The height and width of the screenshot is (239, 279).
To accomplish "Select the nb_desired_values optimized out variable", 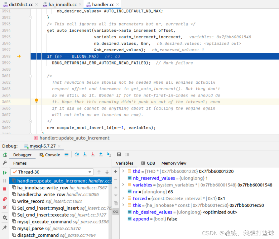I will [183, 212].
